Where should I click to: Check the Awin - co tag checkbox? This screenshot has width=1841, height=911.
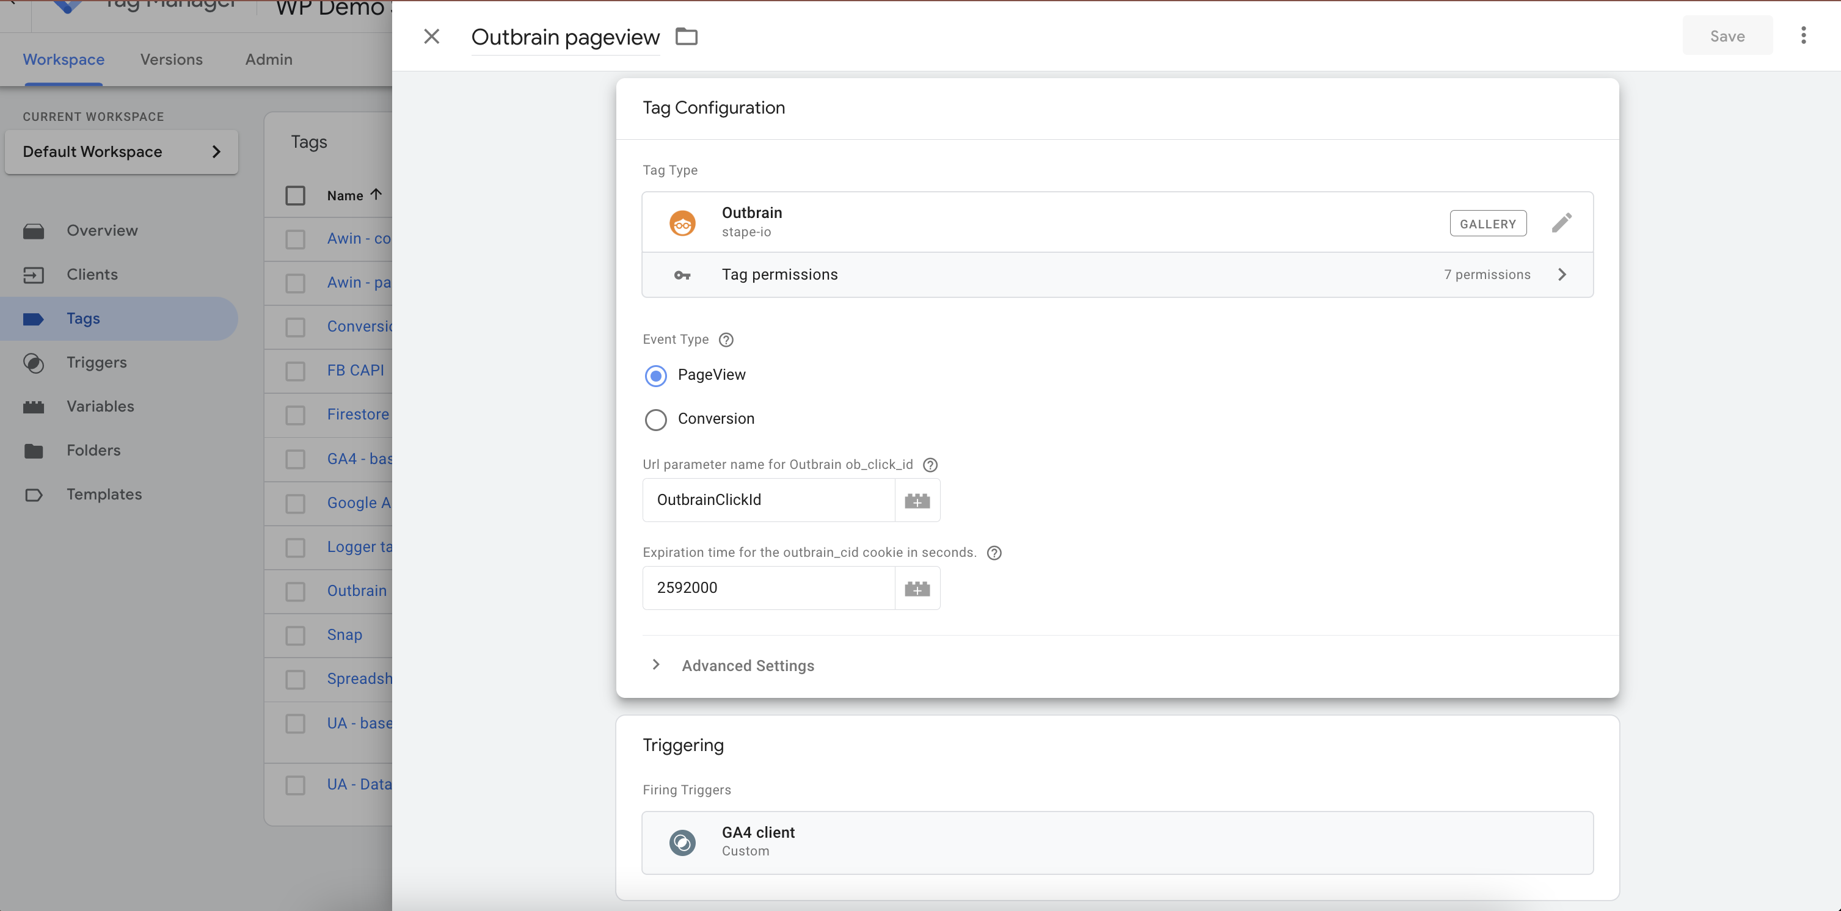(295, 239)
